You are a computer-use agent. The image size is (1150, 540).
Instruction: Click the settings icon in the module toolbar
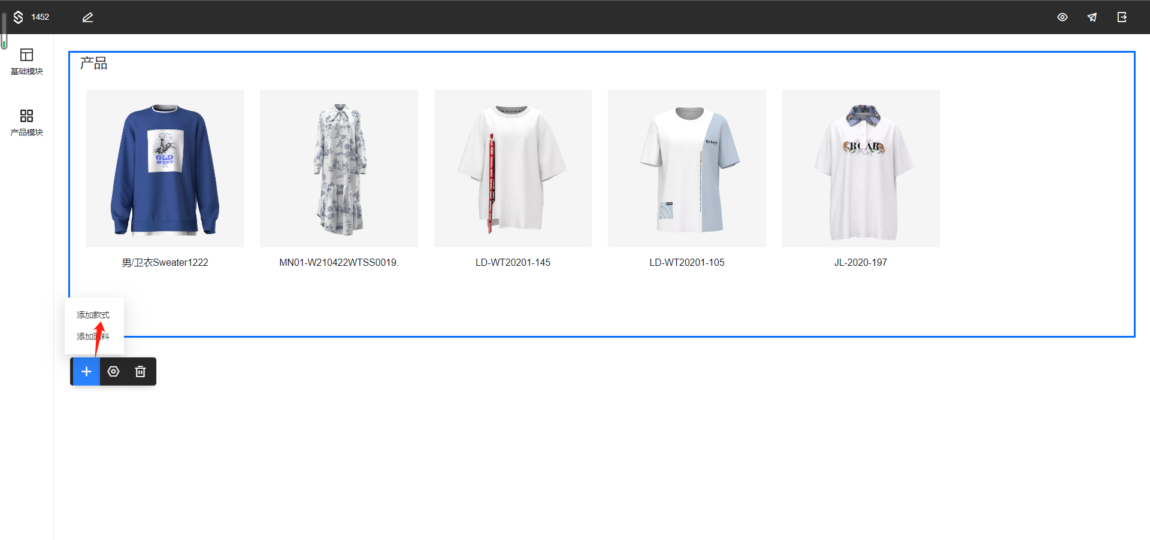tap(113, 372)
